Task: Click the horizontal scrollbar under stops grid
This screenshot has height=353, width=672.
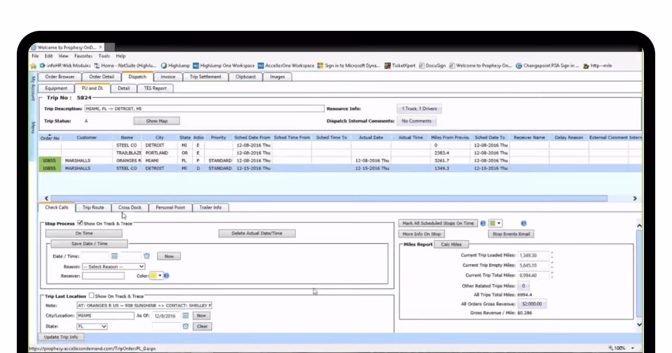Action: pos(328,198)
